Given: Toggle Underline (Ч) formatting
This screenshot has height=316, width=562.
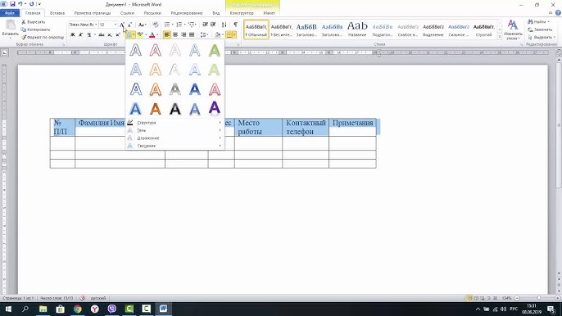Looking at the screenshot, I should point(88,34).
